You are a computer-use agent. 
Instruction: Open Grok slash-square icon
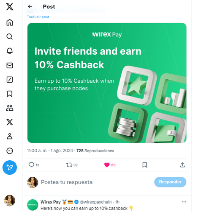coord(10,80)
